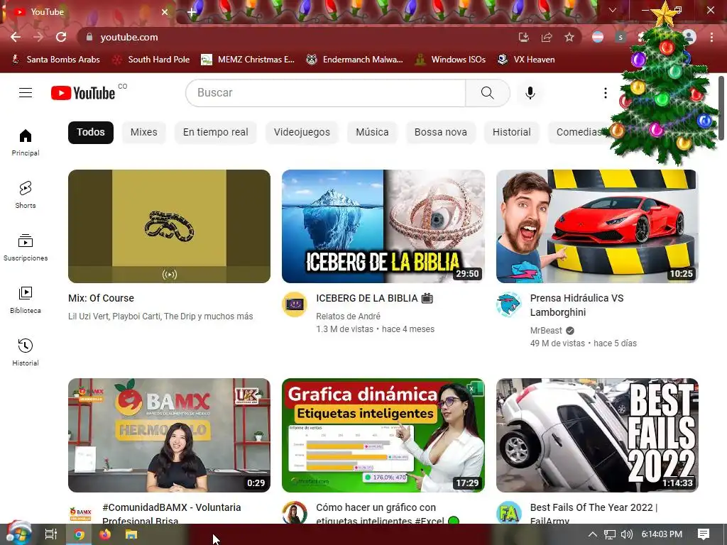The image size is (727, 545).
Task: Expand hidden system tray icons
Action: click(593, 534)
